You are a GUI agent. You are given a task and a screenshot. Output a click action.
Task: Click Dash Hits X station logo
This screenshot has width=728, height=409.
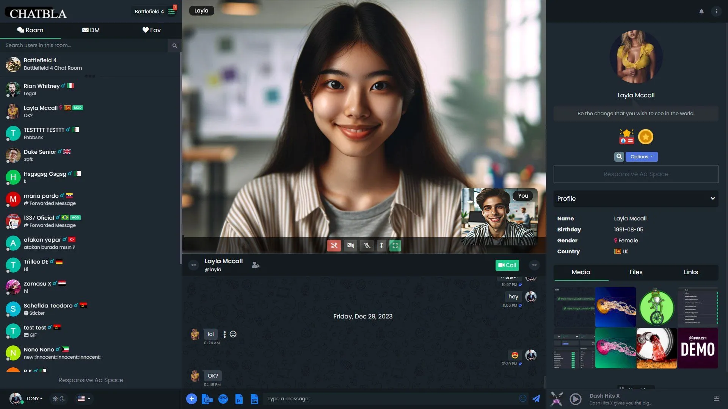[x=557, y=399]
